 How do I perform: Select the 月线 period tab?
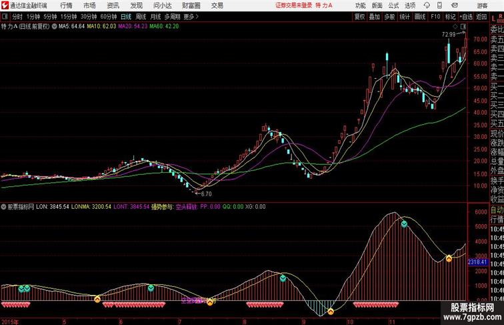(x=155, y=17)
